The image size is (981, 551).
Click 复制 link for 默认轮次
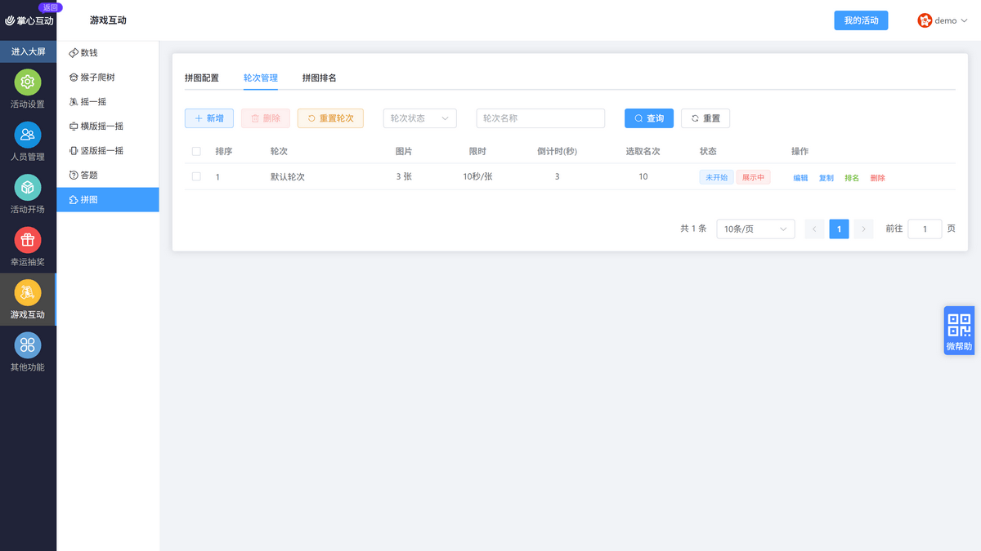point(826,178)
